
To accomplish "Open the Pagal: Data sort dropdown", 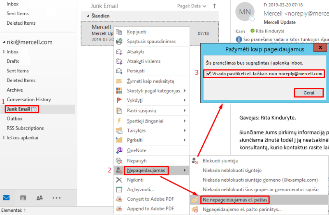I will pos(192,6).
